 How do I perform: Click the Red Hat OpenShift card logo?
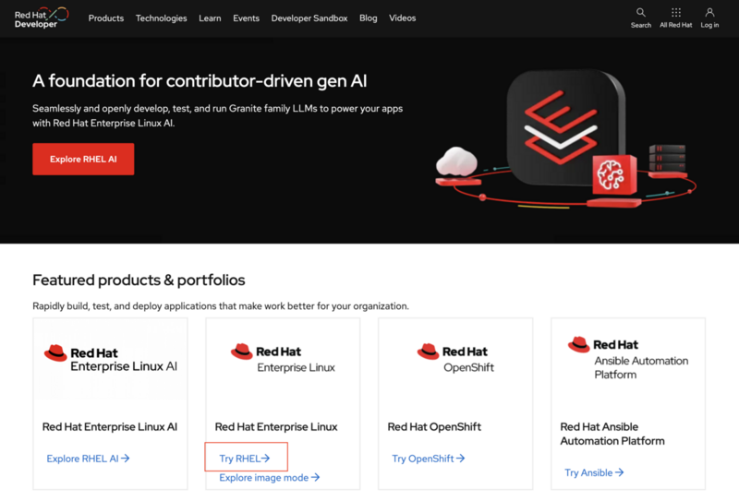pos(455,359)
